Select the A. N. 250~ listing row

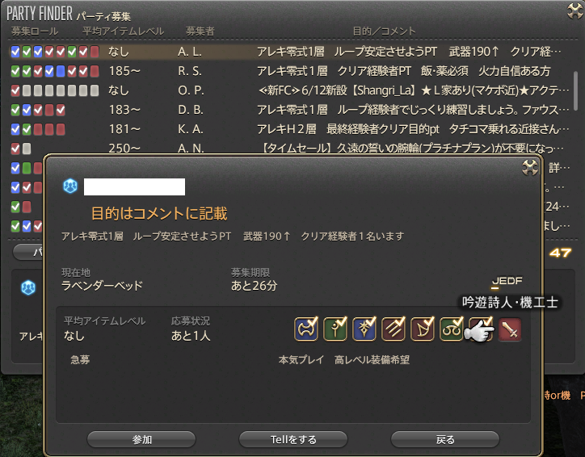tap(288, 148)
